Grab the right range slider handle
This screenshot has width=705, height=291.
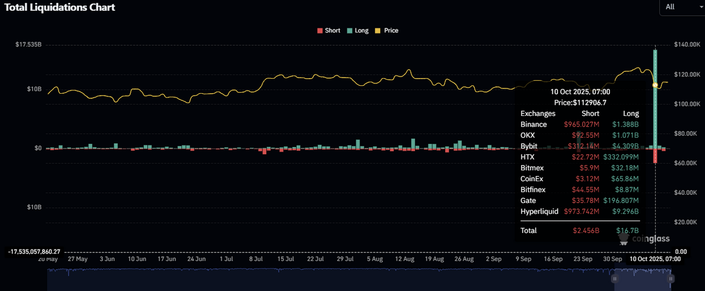[x=670, y=278]
